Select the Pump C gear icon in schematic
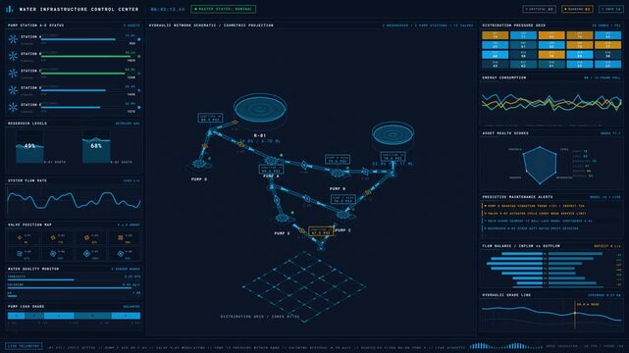 coord(343,215)
